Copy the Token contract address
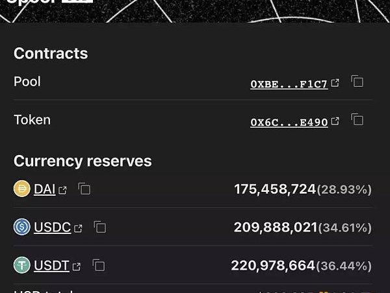Screen dimensions: 390x293 [357, 119]
